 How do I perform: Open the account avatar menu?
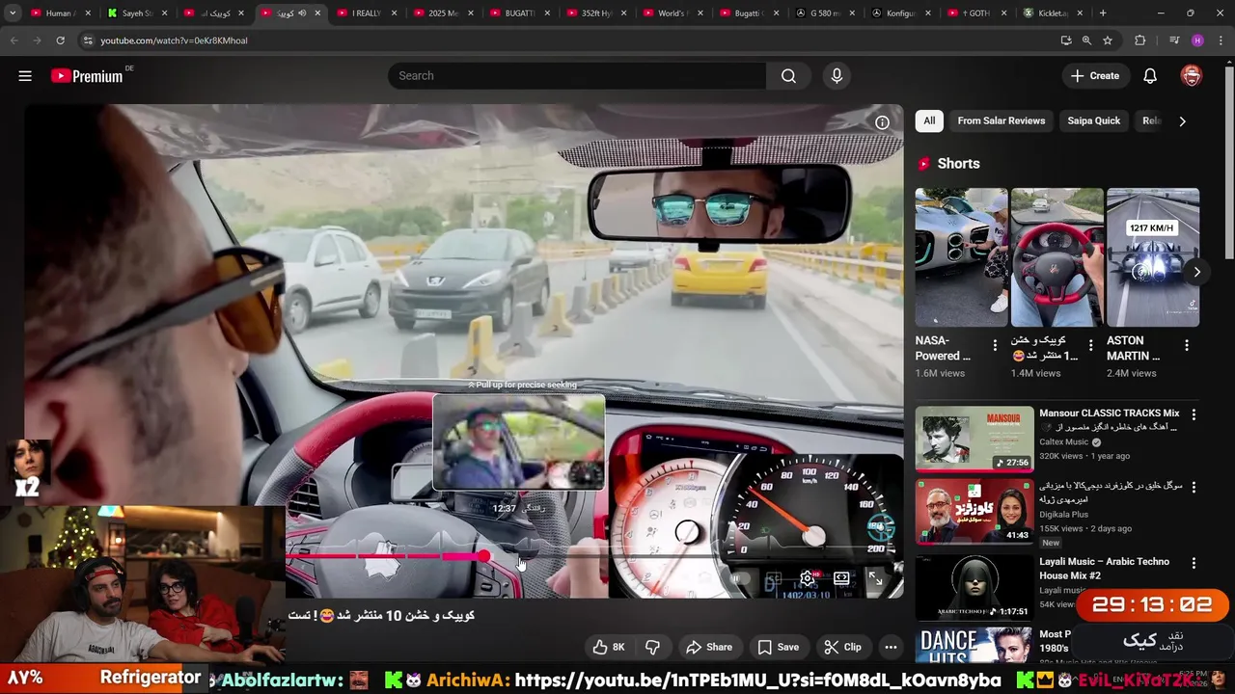1192,76
